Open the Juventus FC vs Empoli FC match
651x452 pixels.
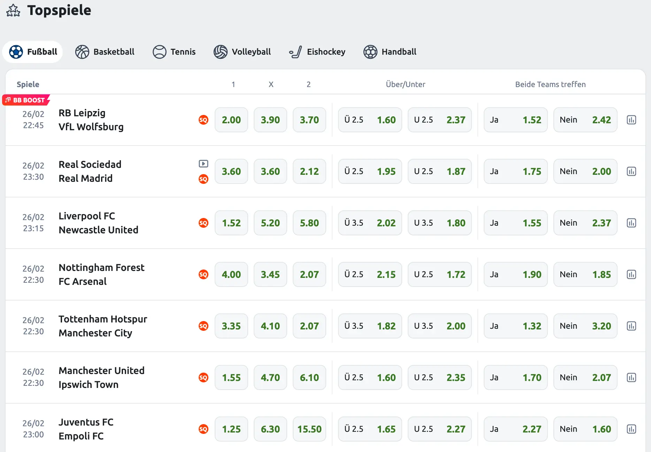coord(86,429)
